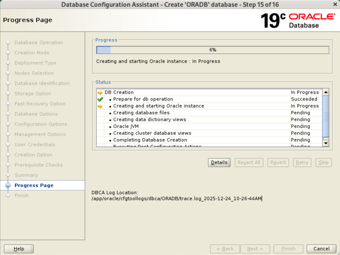Select User Credentials step in sidebar
This screenshot has width=340, height=255.
point(35,144)
